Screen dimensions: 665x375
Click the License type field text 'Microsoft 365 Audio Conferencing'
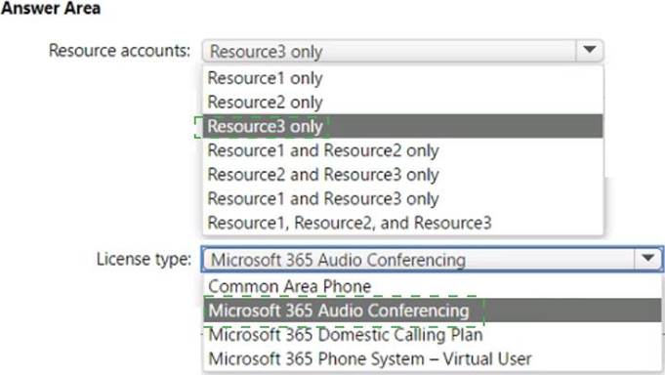(x=339, y=260)
